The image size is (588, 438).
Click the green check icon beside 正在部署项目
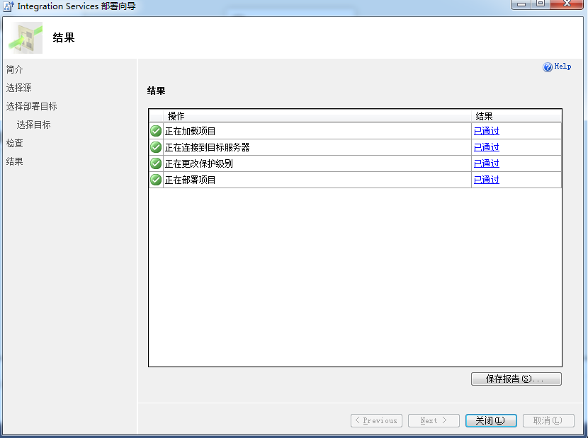[155, 179]
